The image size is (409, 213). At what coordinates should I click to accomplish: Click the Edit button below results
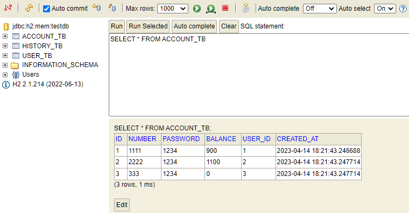tap(122, 205)
